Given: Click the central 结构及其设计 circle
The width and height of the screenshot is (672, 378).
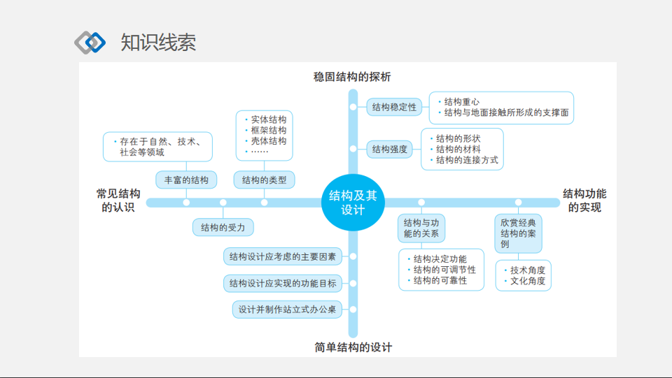Looking at the screenshot, I should [x=353, y=202].
